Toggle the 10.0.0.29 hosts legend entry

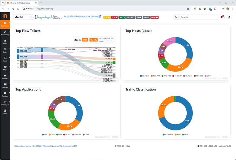click(177, 76)
